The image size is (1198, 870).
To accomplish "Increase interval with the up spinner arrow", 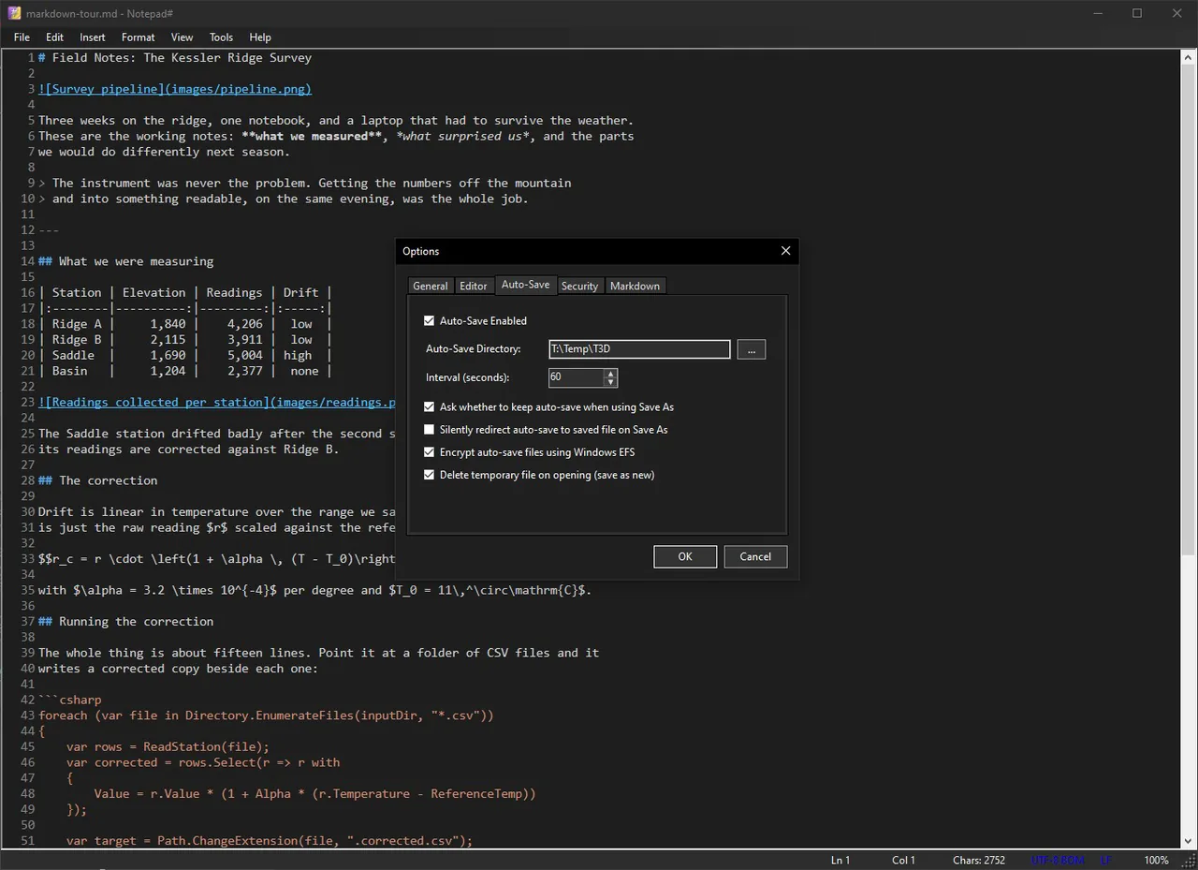I will [611, 373].
